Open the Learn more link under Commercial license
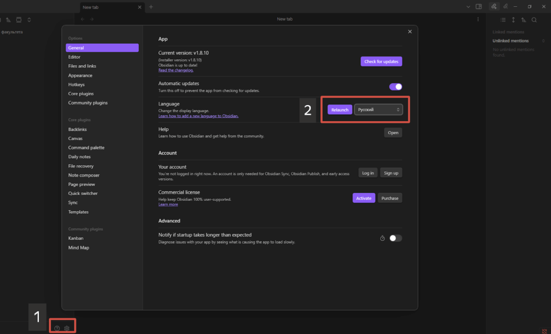The width and height of the screenshot is (551, 334). [168, 204]
